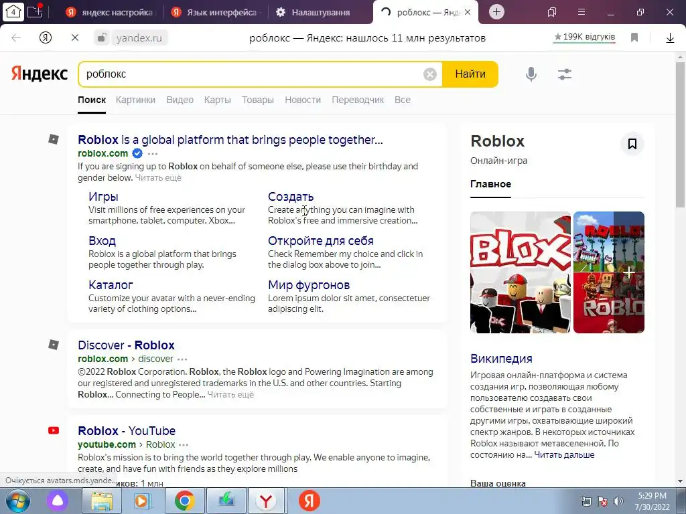Click the Yandex home 'Я' button

pyautogui.click(x=46, y=38)
